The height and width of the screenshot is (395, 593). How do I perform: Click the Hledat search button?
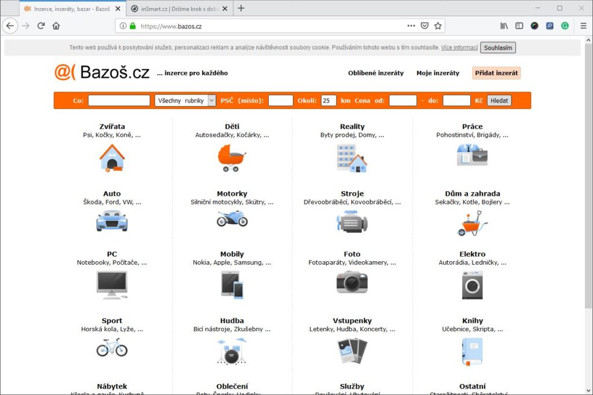[499, 101]
